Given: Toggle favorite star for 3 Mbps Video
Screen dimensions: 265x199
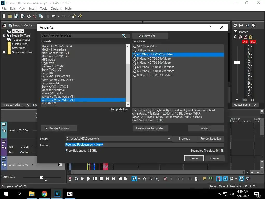Looking at the screenshot, I should pos(135,51).
